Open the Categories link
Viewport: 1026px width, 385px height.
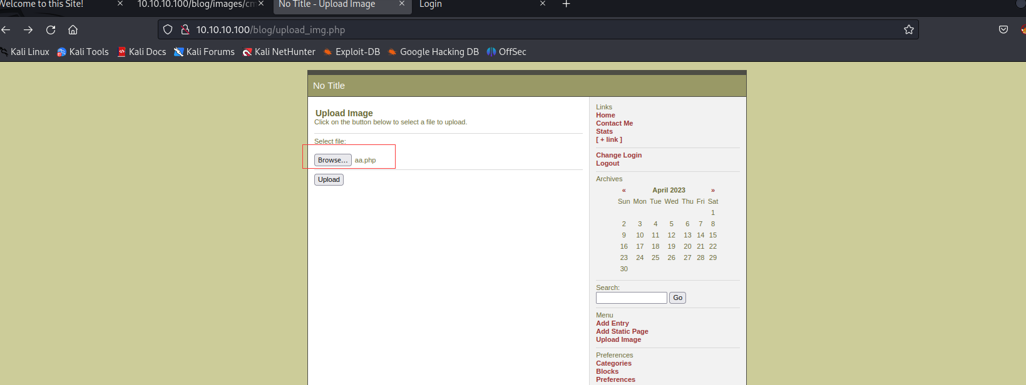613,363
